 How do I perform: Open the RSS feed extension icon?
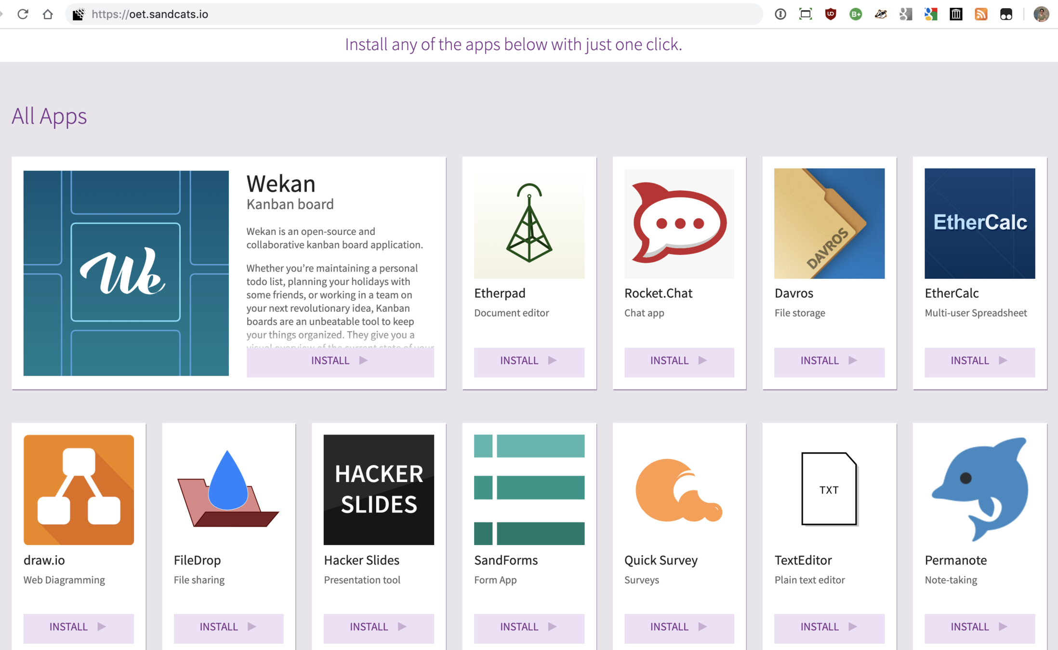point(980,14)
